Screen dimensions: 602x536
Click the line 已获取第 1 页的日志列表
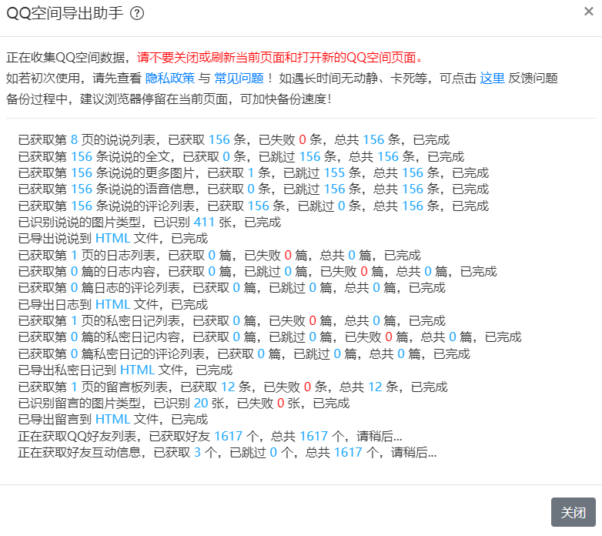[219, 256]
